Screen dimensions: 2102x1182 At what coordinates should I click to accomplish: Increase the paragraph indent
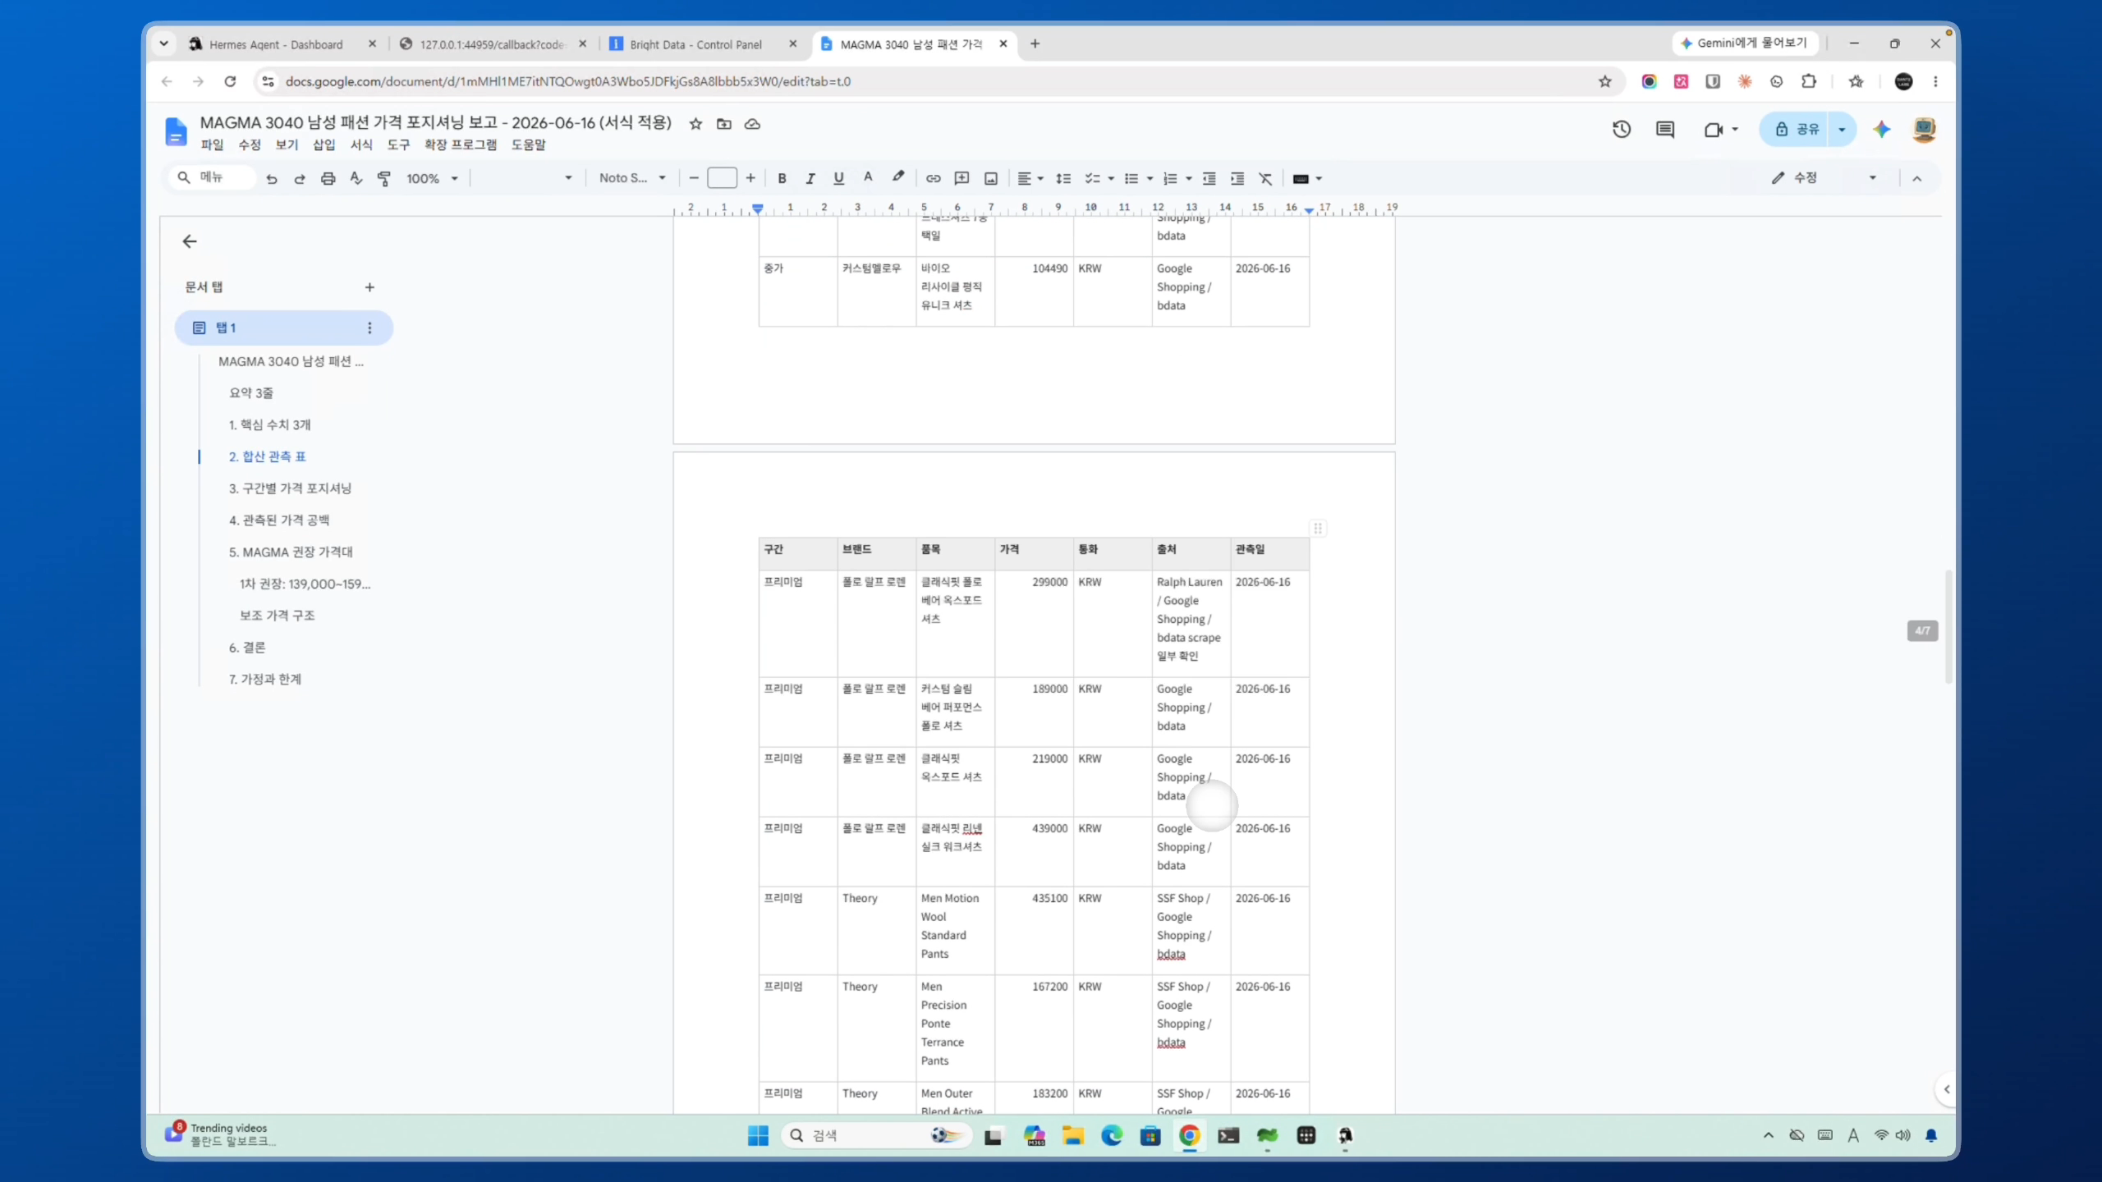pyautogui.click(x=1237, y=178)
